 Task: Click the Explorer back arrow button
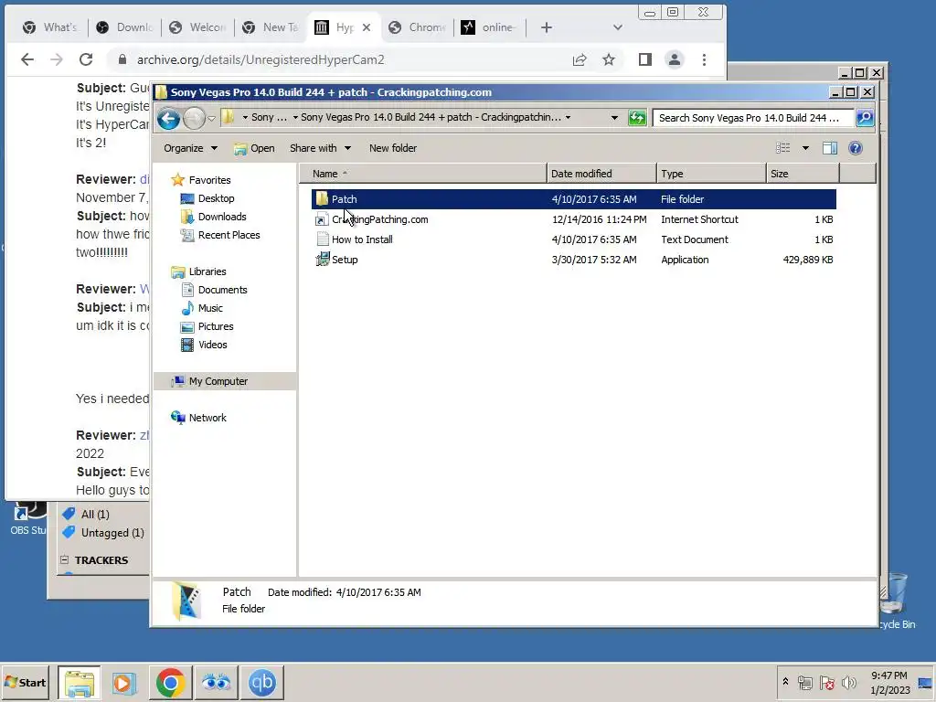click(x=169, y=118)
